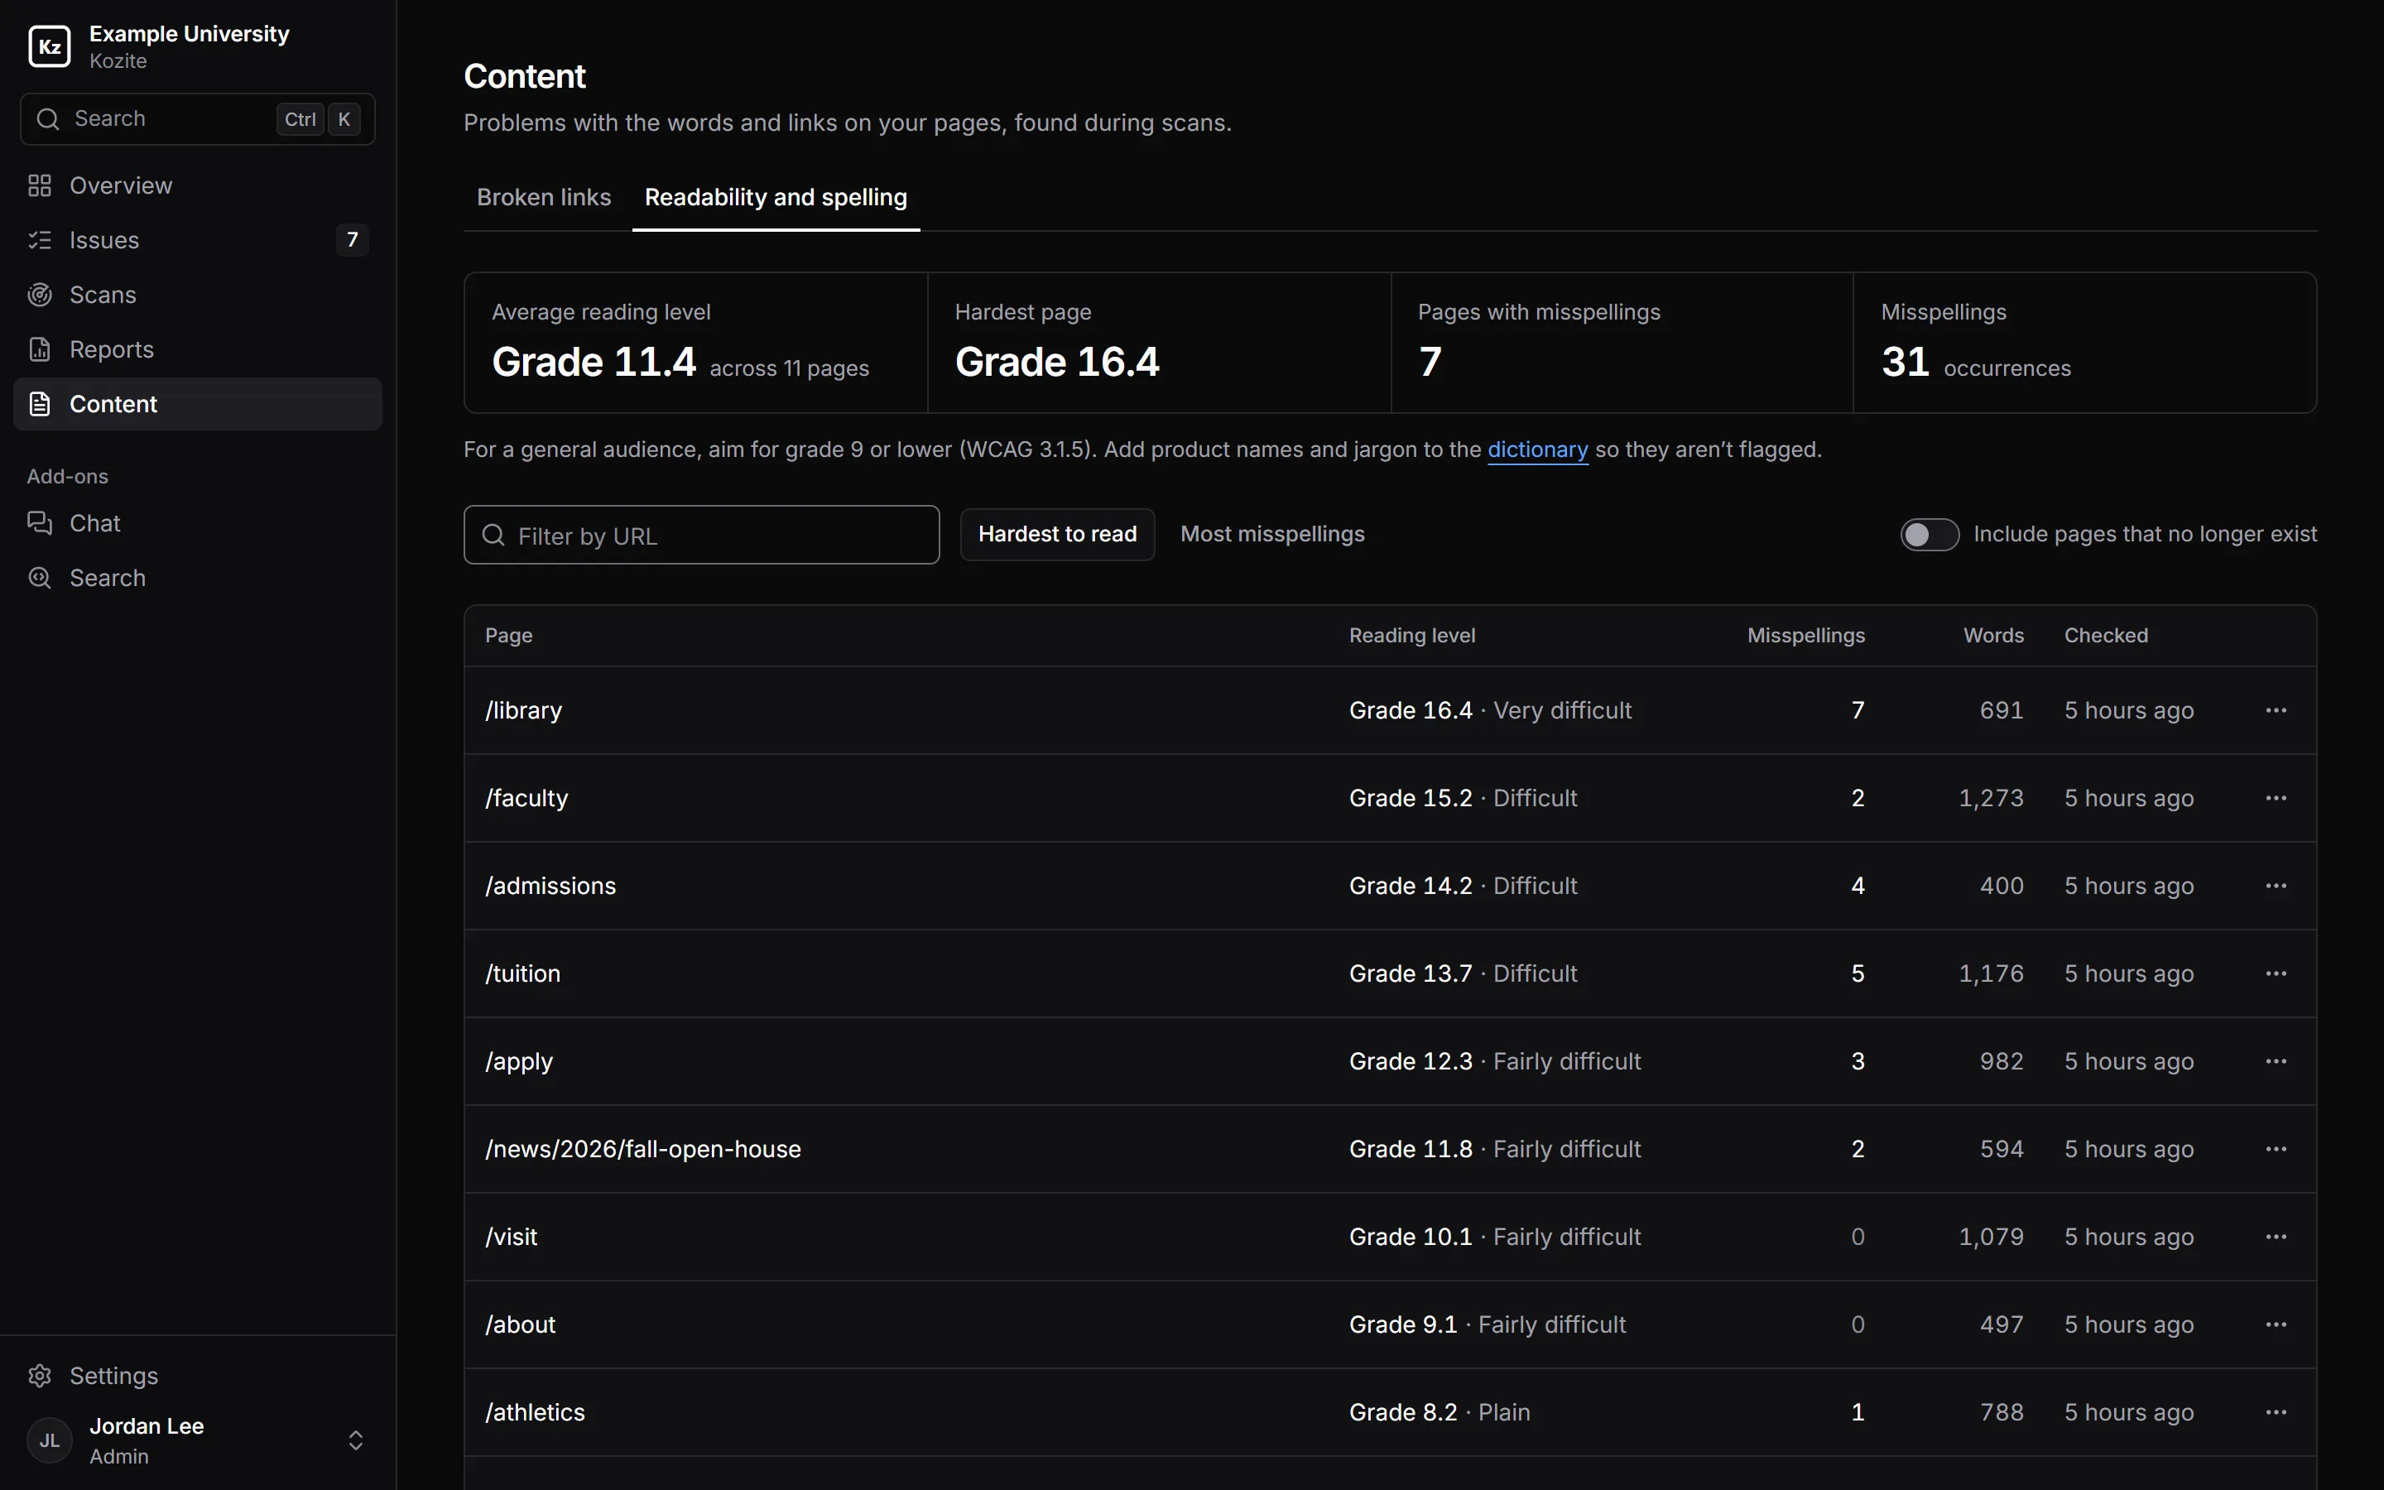Click the Words column header
Viewport: 2384px width, 1490px height.
pyautogui.click(x=1993, y=636)
